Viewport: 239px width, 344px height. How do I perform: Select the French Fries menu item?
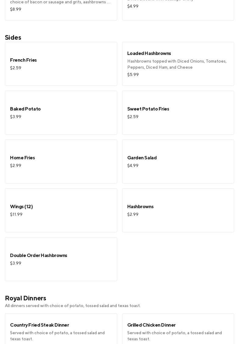click(61, 63)
